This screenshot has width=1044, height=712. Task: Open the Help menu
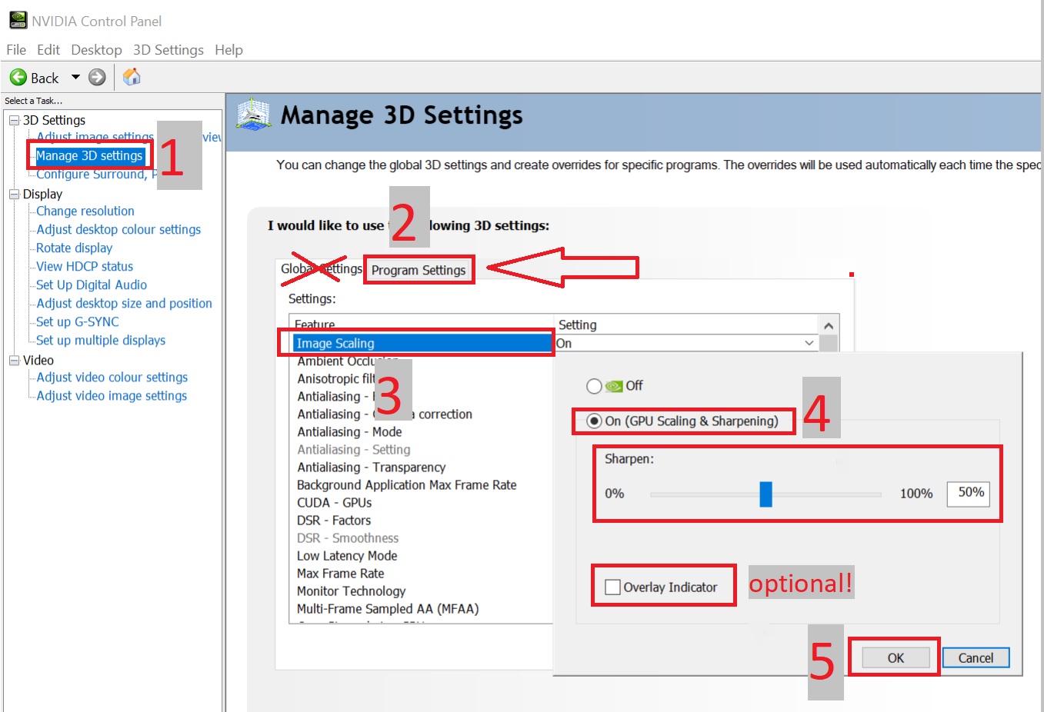pos(228,50)
